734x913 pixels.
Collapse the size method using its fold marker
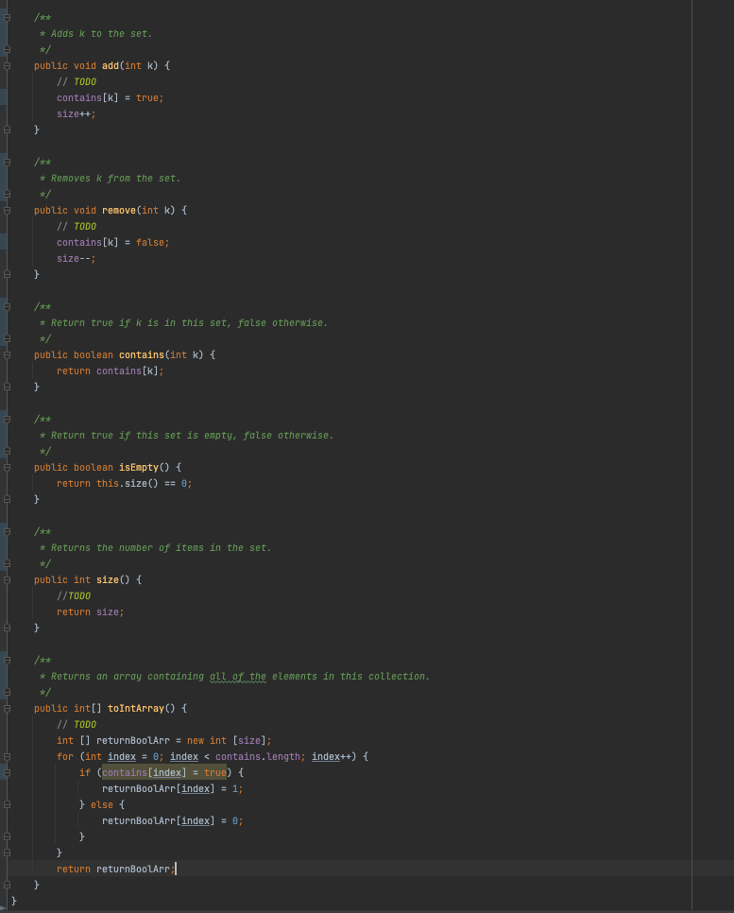7,580
